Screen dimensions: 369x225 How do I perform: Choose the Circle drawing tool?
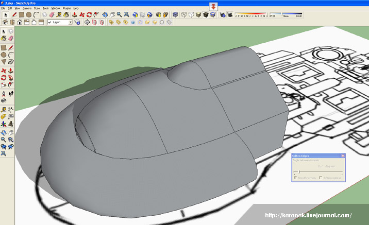pos(4,55)
